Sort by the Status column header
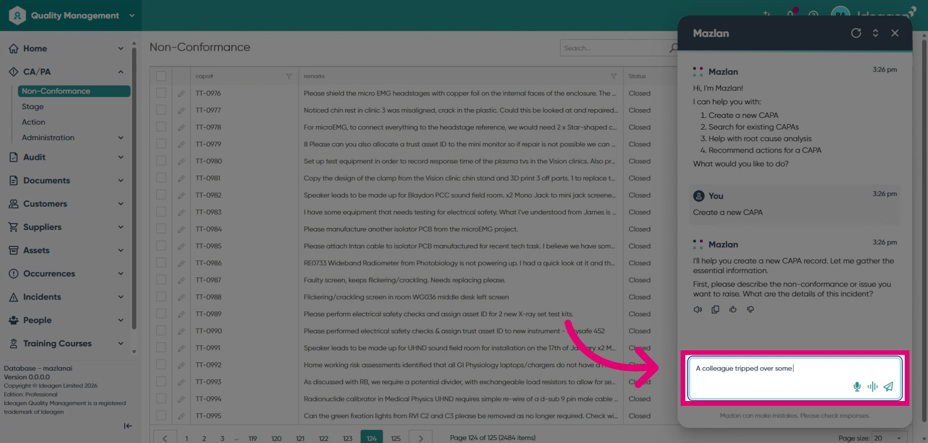Screen dimensions: 928x443 tap(637, 76)
